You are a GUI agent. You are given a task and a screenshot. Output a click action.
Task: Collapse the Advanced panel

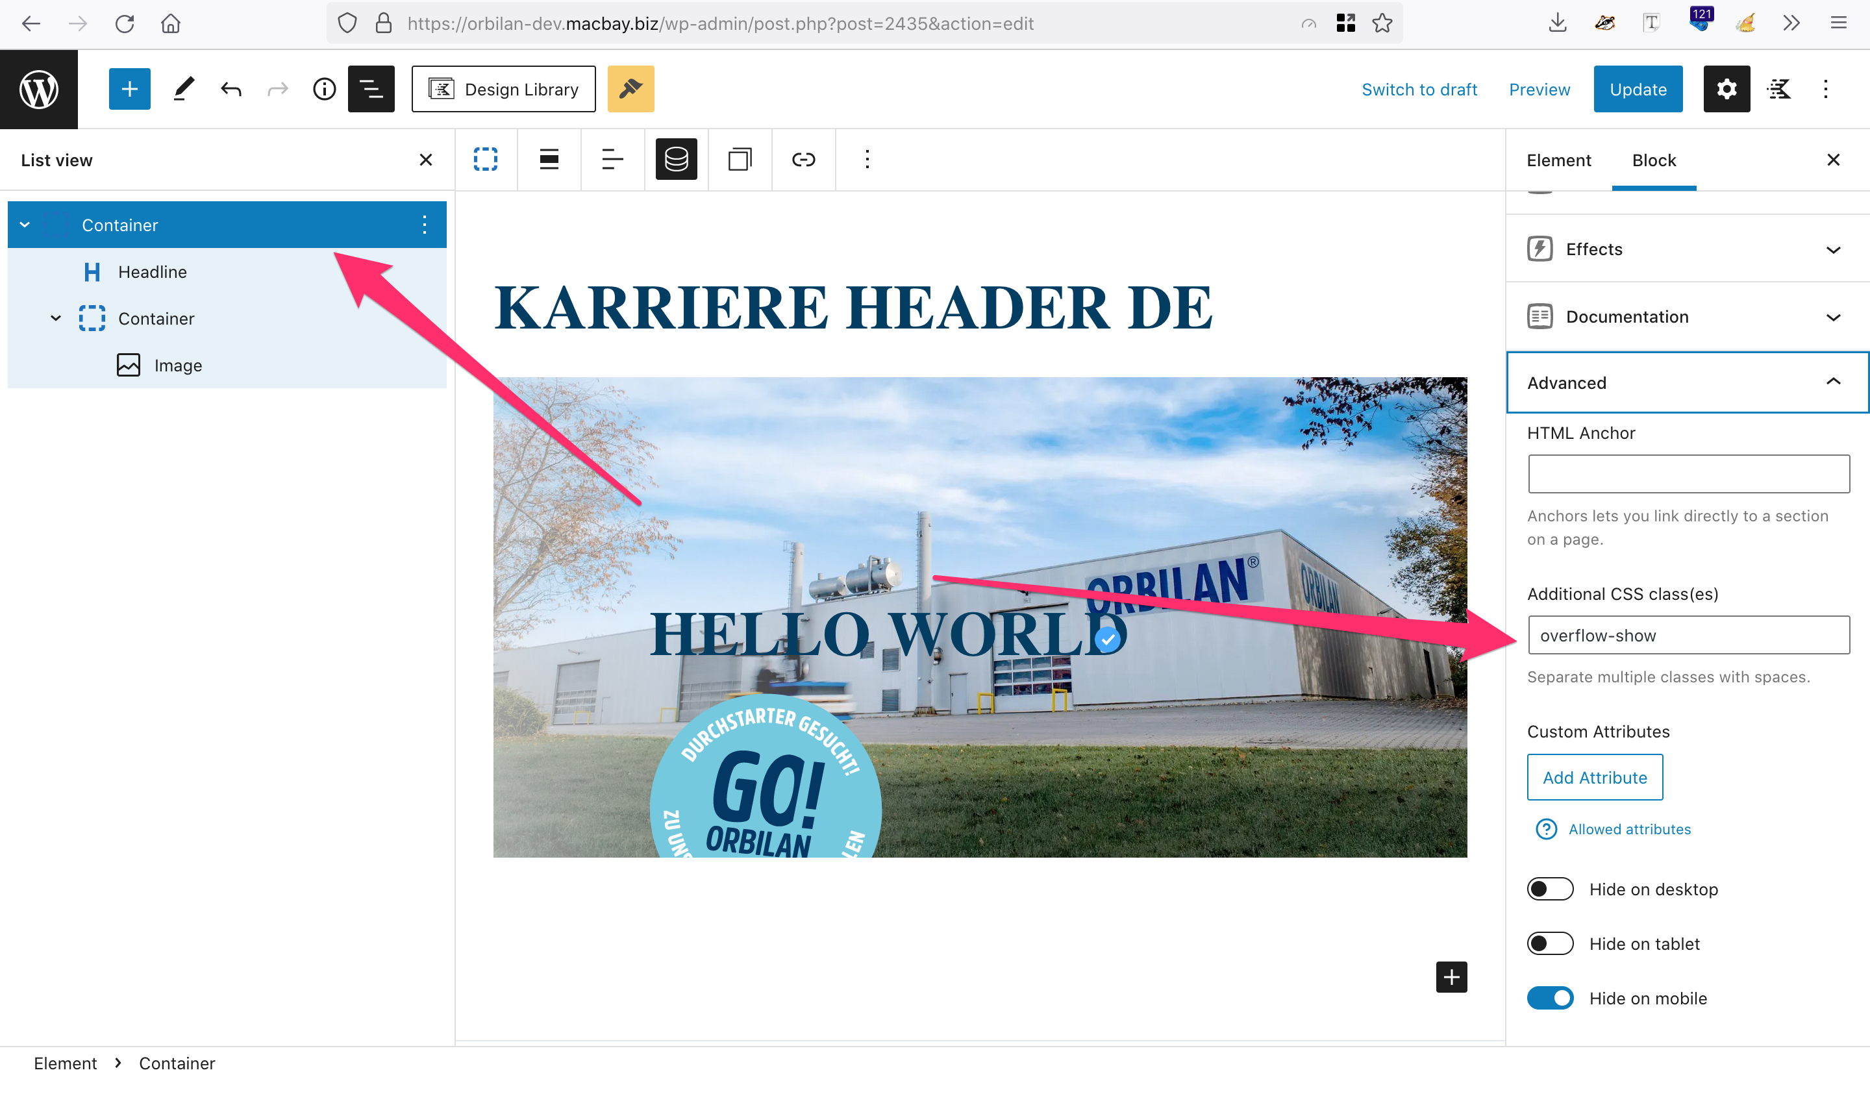click(1688, 383)
